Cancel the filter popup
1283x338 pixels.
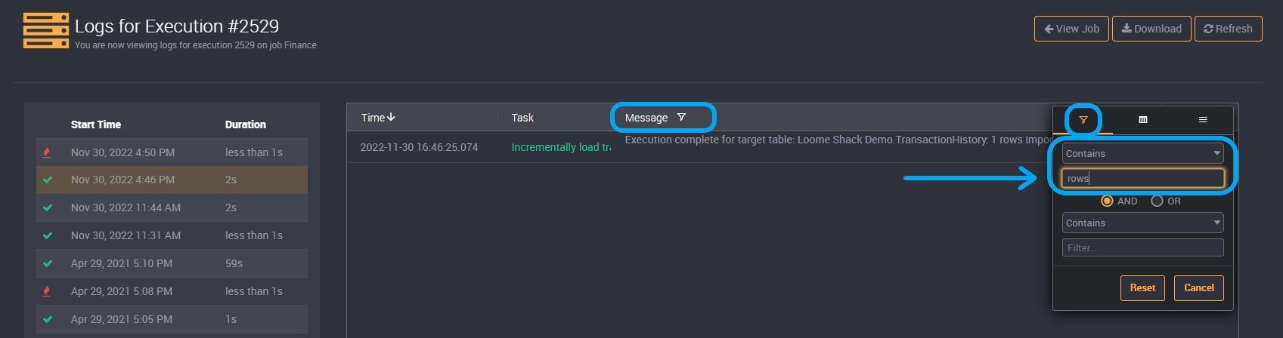[x=1198, y=288]
